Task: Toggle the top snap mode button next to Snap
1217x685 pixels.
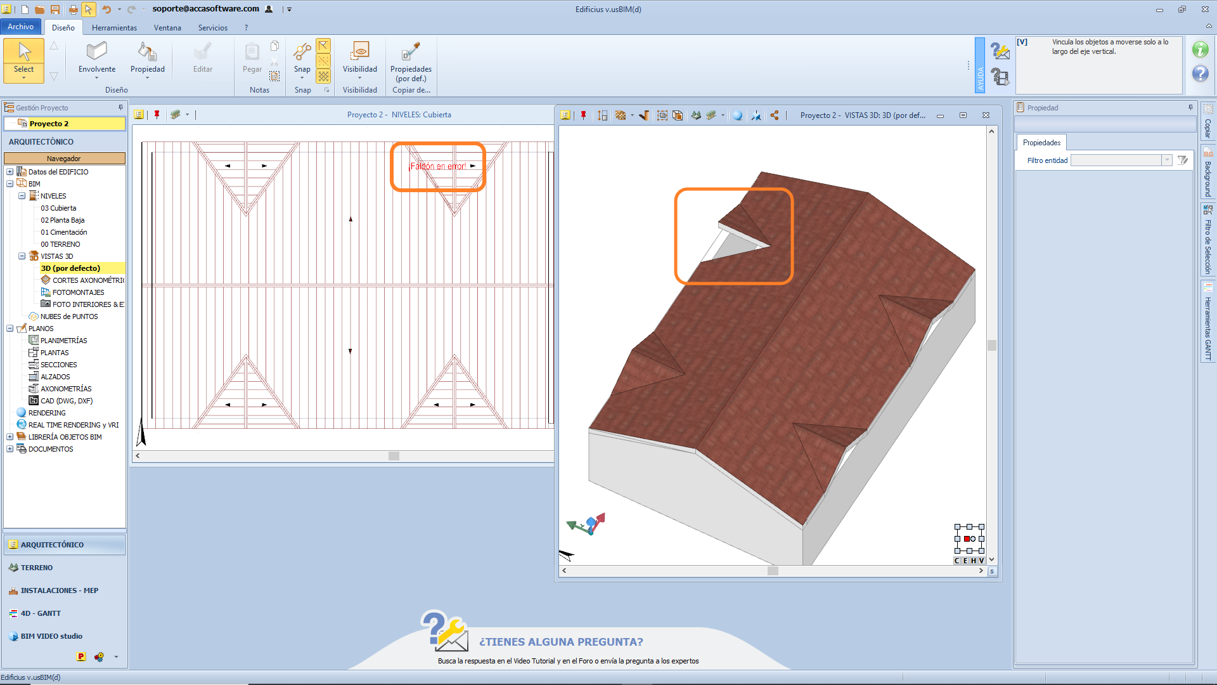Action: pyautogui.click(x=324, y=46)
